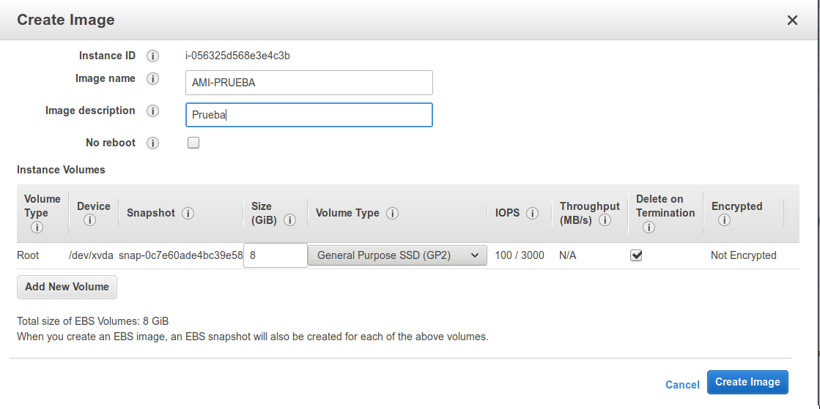Click info icon next to No reboot
The width and height of the screenshot is (820, 409).
point(152,143)
